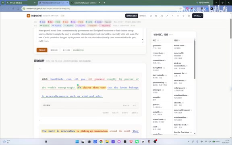This screenshot has width=232, height=145.
Task: Switch to the GitHub kaoyan-sentence browser tab
Action: (85, 3)
